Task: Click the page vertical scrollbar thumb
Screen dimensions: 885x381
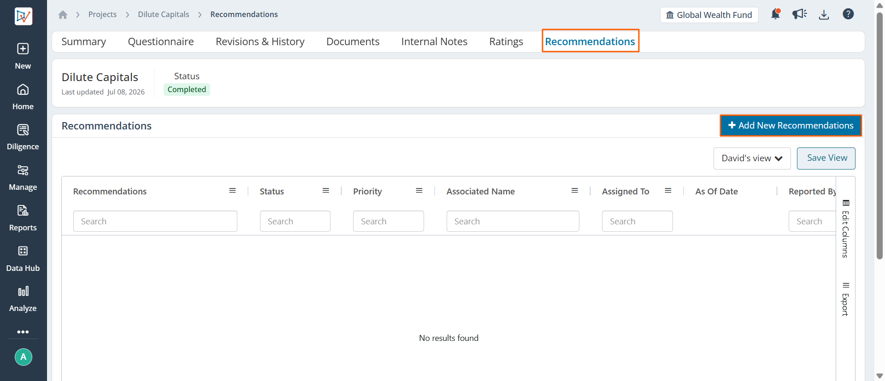Action: tap(879, 135)
